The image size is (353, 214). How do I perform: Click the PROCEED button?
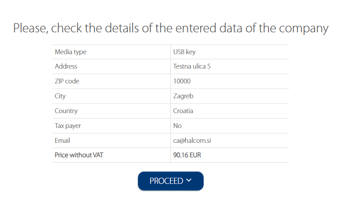tap(171, 181)
